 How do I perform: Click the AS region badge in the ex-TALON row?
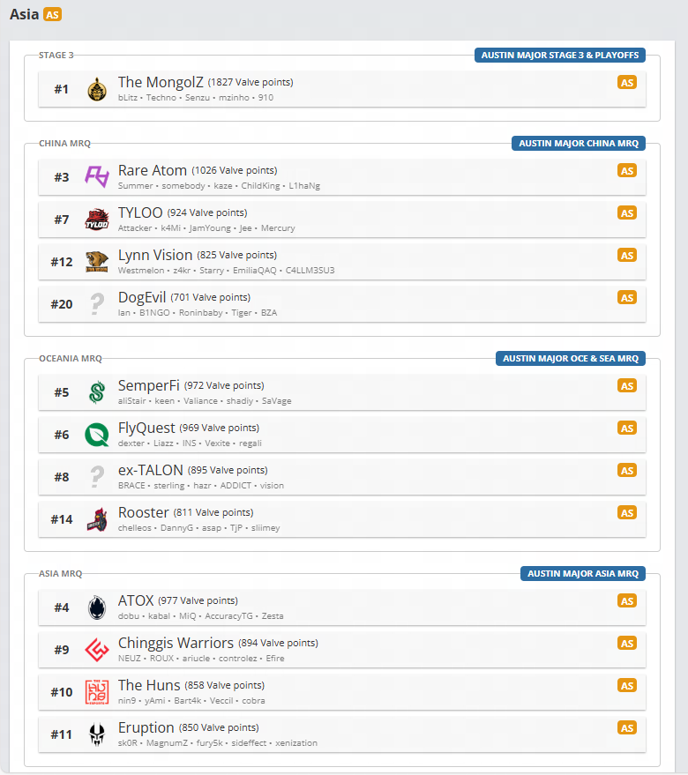[626, 471]
